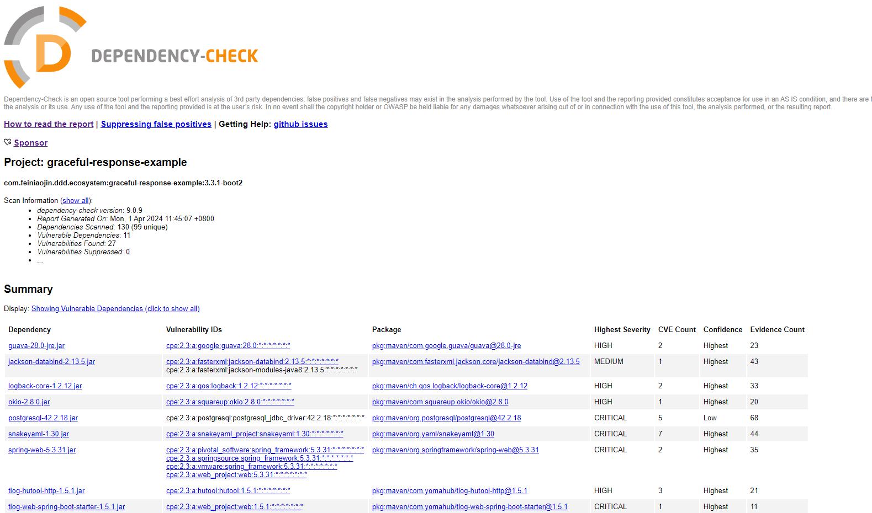Expand the '...' item in scan info list

[x=40, y=260]
